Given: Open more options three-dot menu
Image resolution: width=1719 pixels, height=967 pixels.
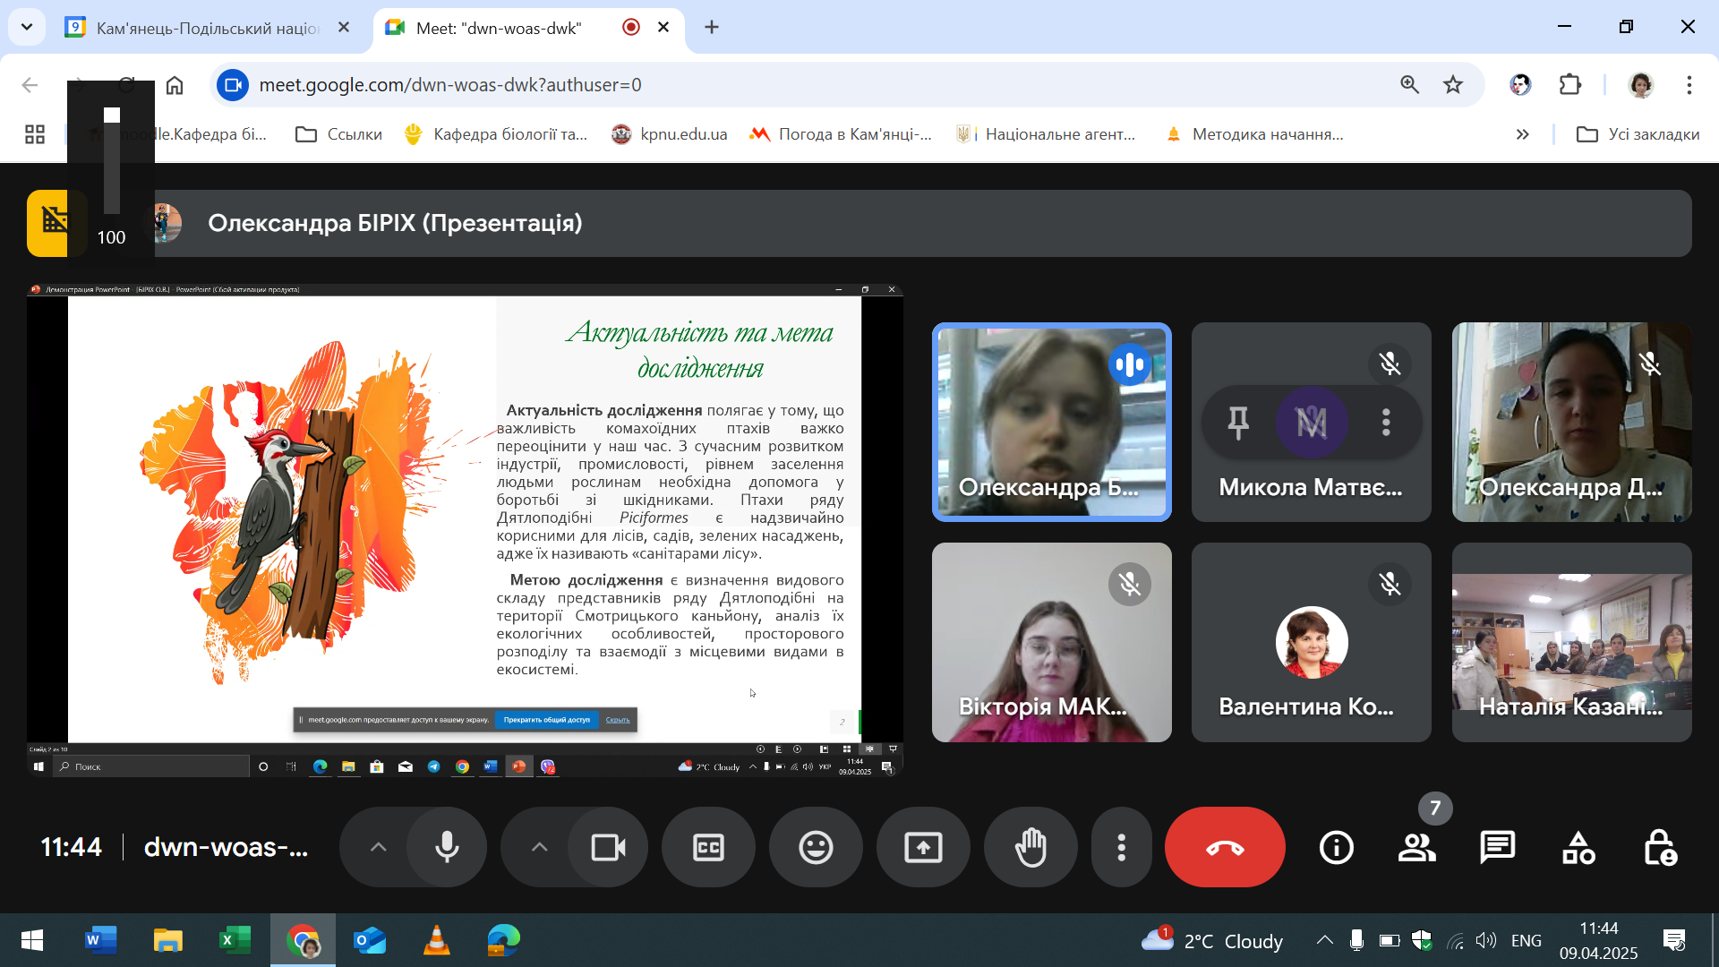Looking at the screenshot, I should tap(1121, 847).
